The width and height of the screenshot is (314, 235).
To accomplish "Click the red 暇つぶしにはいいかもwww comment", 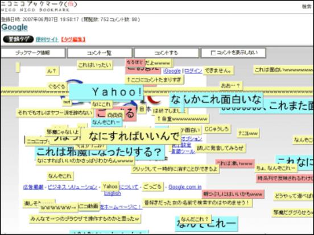I will coord(233,194).
